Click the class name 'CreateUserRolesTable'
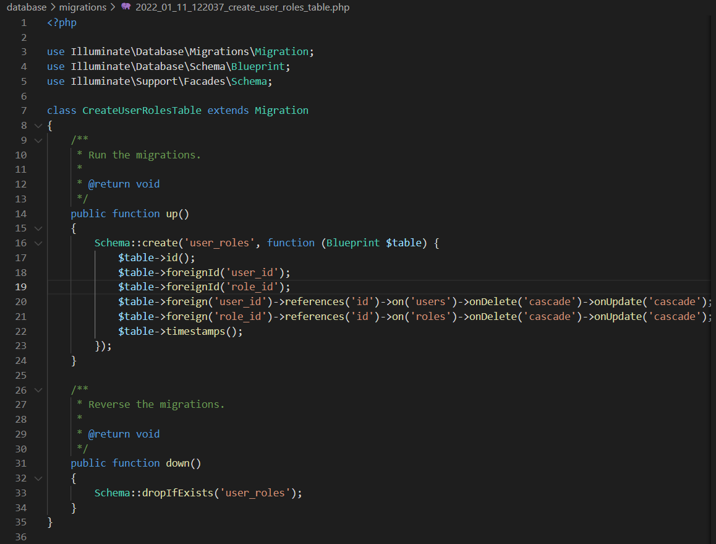 point(142,111)
